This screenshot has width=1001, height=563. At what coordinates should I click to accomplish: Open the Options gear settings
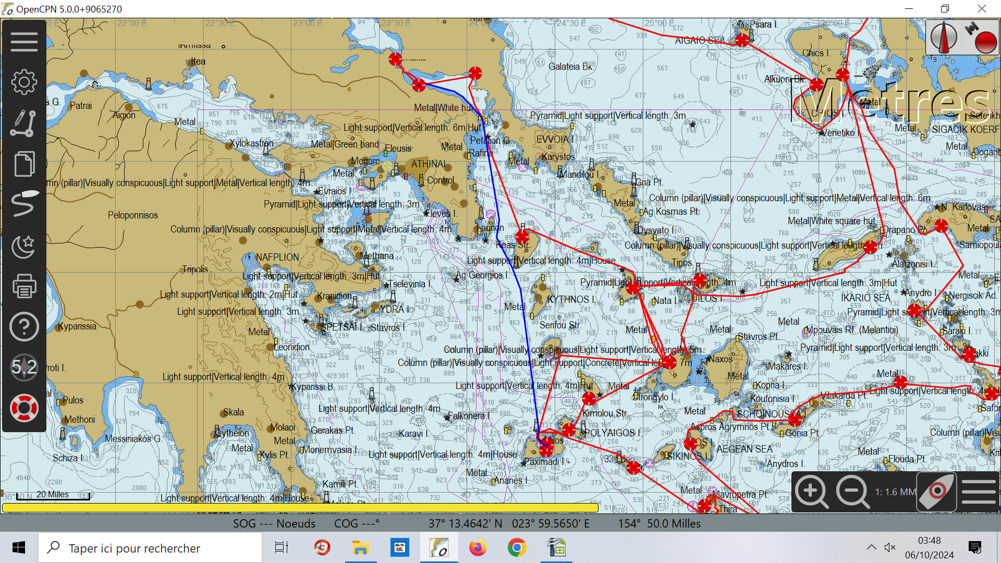[x=24, y=82]
